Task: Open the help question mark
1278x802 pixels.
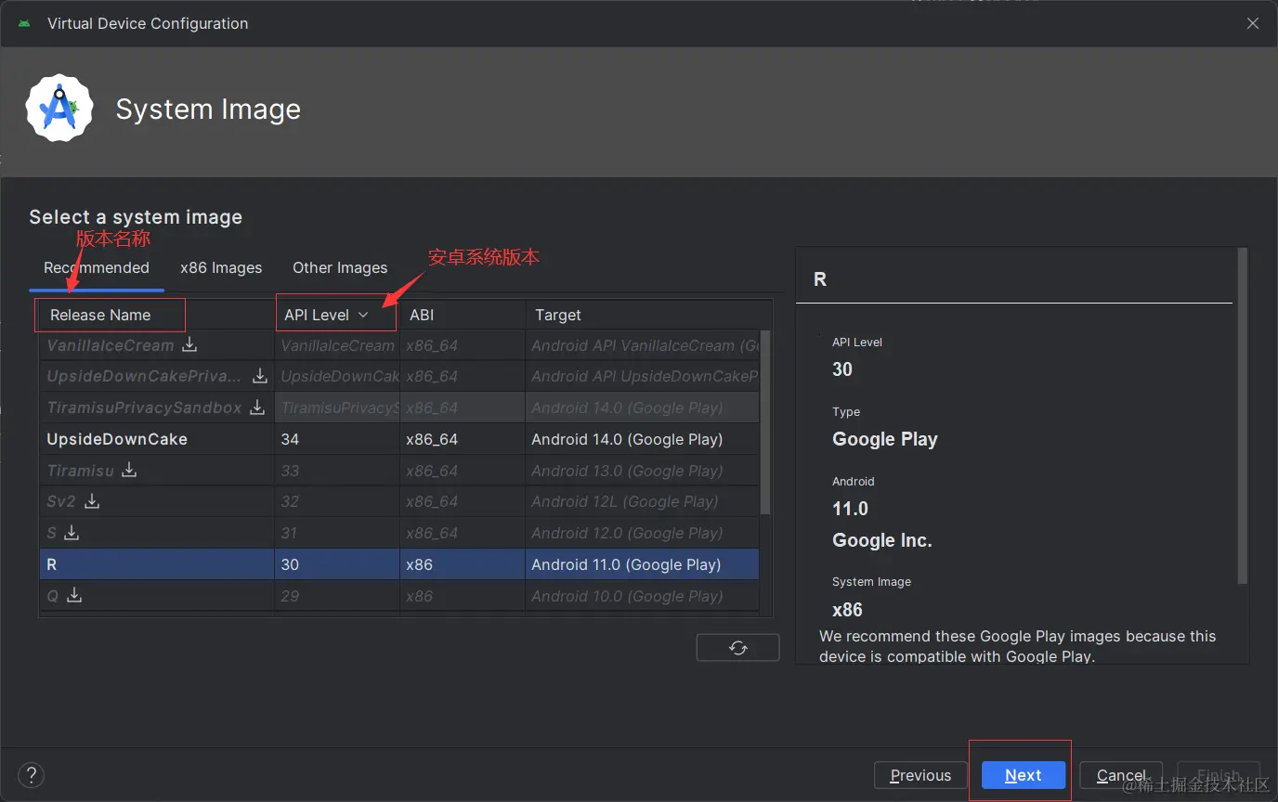Action: [x=32, y=775]
